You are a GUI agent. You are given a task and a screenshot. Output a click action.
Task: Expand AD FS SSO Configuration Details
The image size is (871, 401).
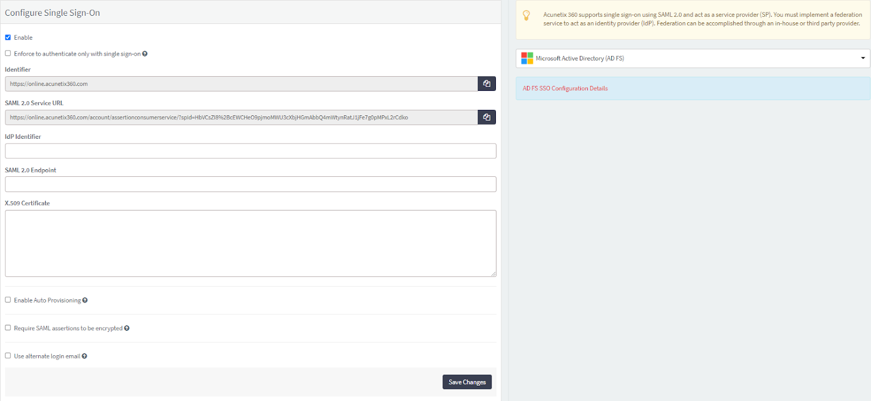point(565,88)
